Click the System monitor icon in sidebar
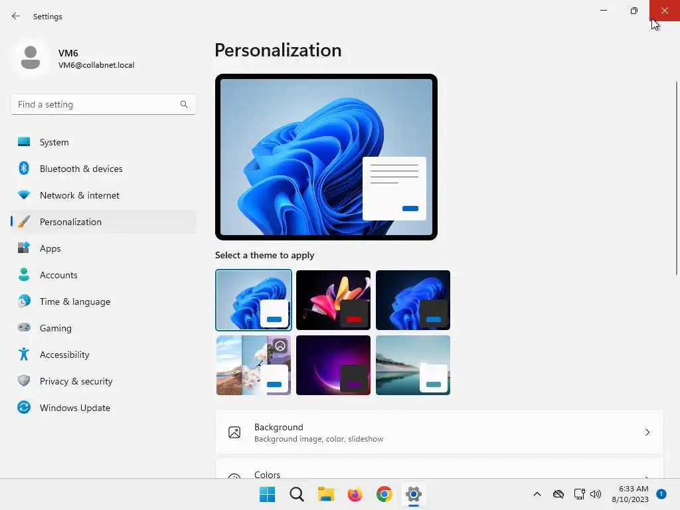680x510 pixels. [24, 142]
